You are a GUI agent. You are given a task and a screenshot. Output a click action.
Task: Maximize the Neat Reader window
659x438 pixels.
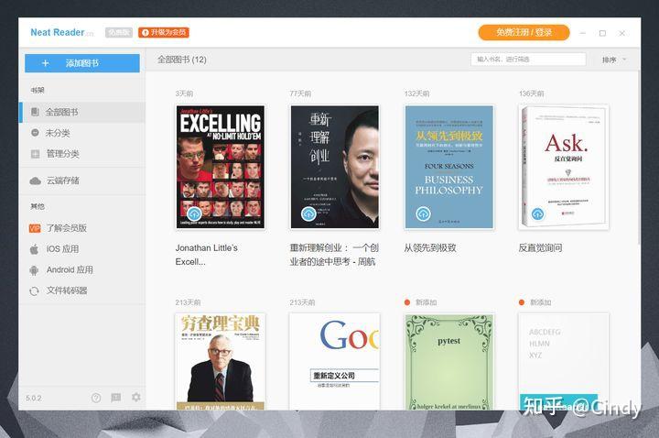[602, 33]
